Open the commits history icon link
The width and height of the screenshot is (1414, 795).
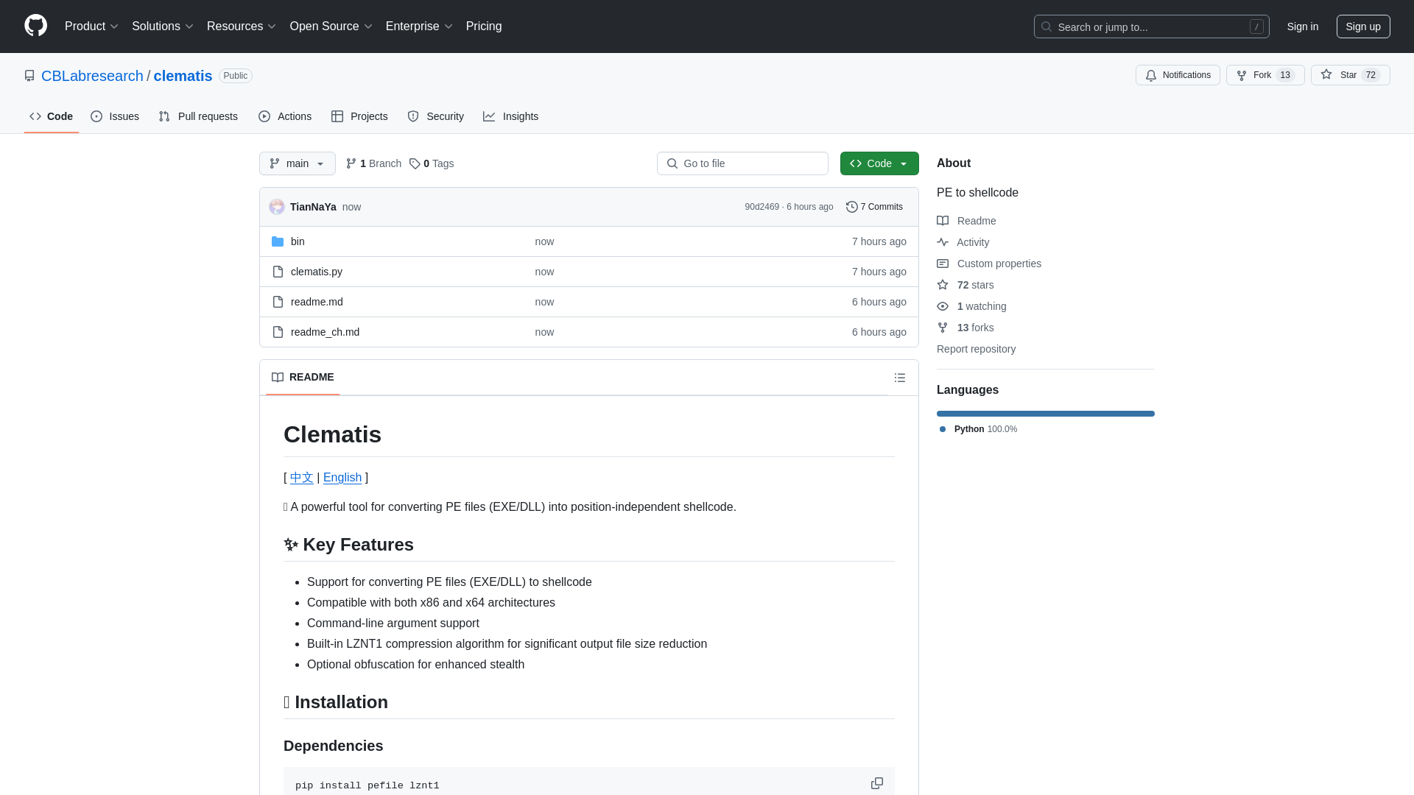[852, 207]
